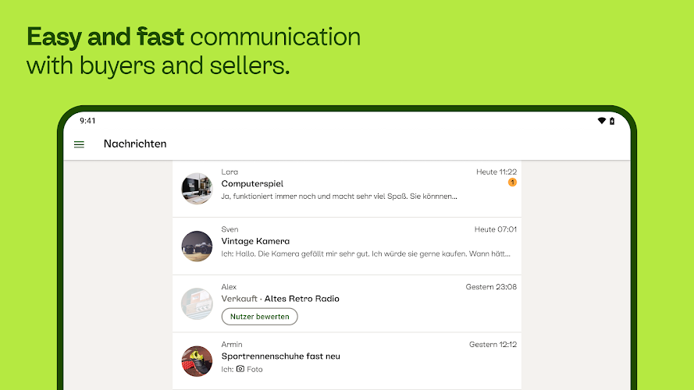Screen dimensions: 694x390
Task: Tap sender name Sven
Action: pyautogui.click(x=230, y=229)
